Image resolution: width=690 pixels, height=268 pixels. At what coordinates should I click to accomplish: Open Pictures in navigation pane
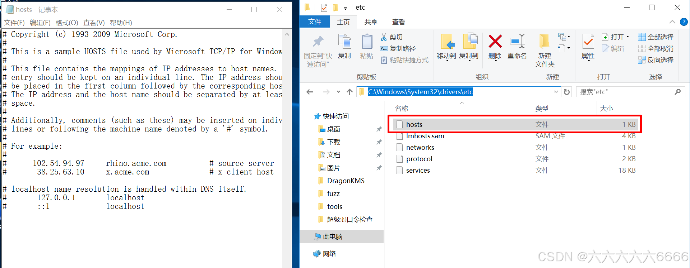coord(329,168)
